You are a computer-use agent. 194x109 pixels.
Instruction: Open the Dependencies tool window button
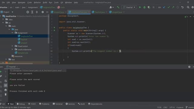[95, 104]
